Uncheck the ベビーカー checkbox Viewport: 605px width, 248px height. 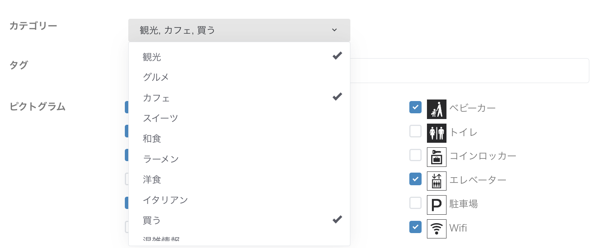pyautogui.click(x=415, y=107)
